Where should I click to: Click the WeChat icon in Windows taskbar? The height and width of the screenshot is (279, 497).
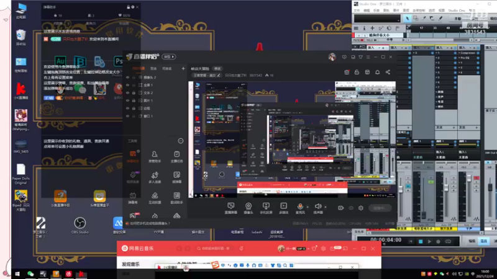coord(30,274)
